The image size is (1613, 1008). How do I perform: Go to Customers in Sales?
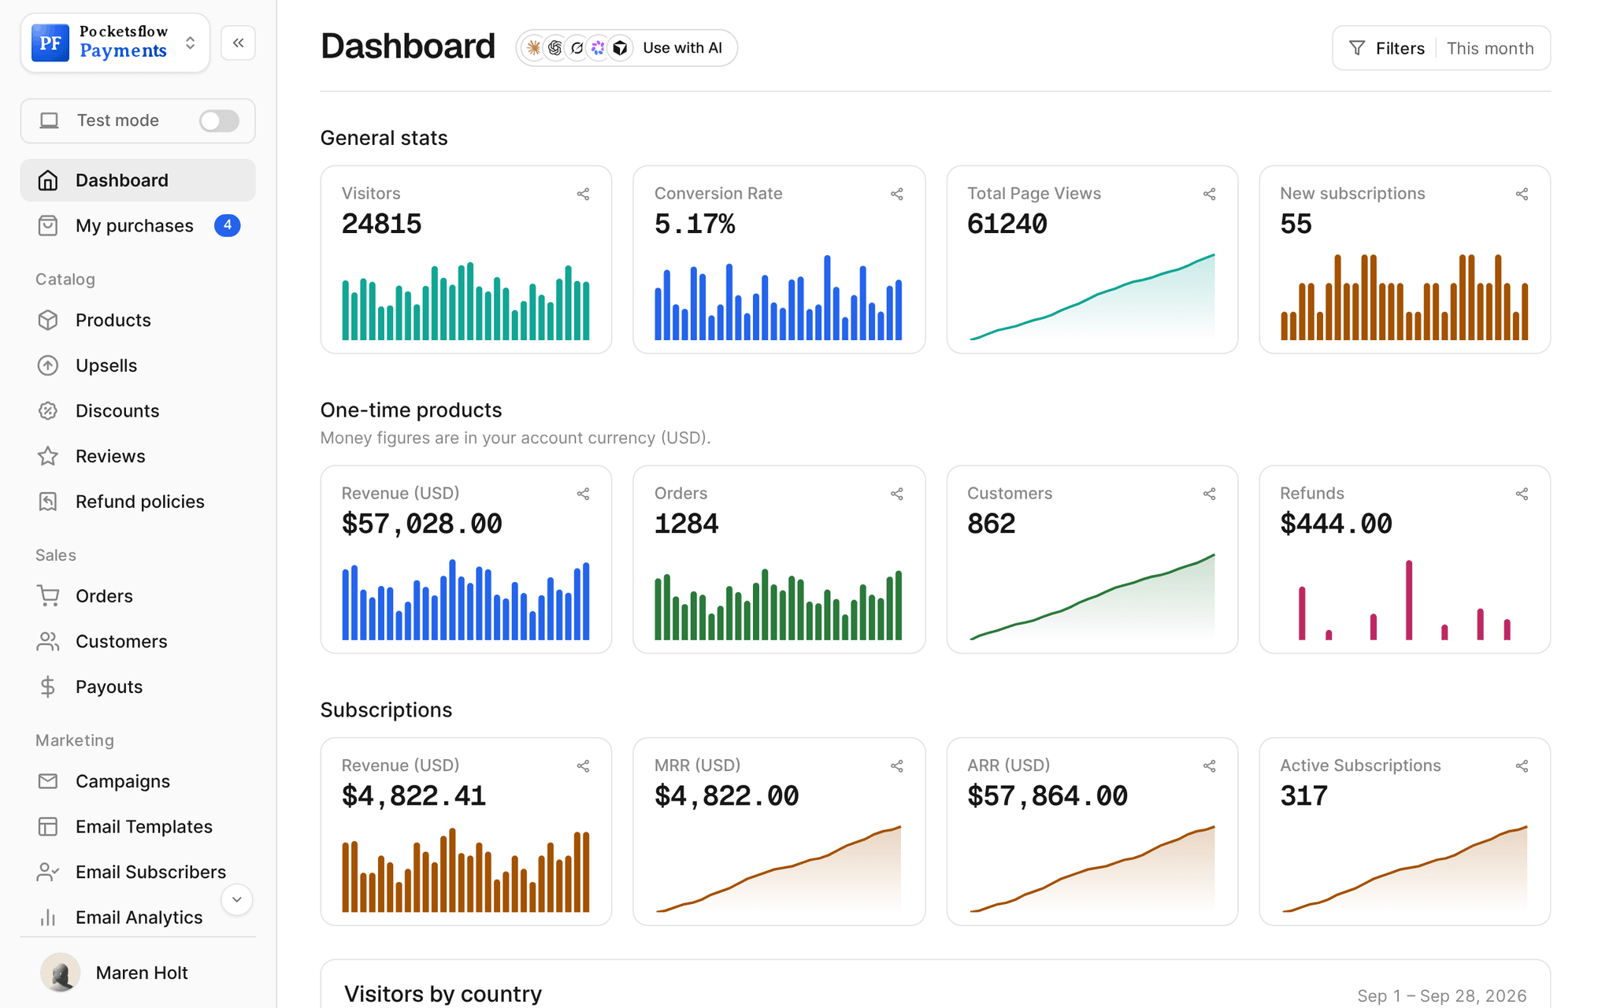pyautogui.click(x=138, y=642)
